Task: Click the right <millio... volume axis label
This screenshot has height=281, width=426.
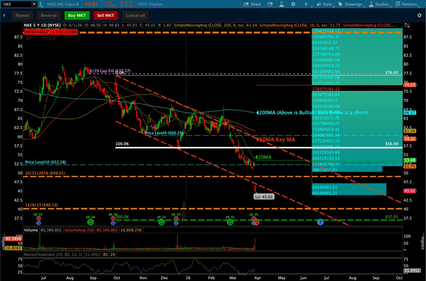Action: pos(422,241)
